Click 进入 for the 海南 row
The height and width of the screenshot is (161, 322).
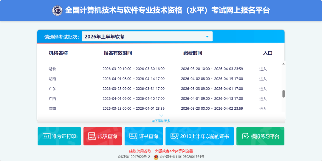[x=263, y=109]
